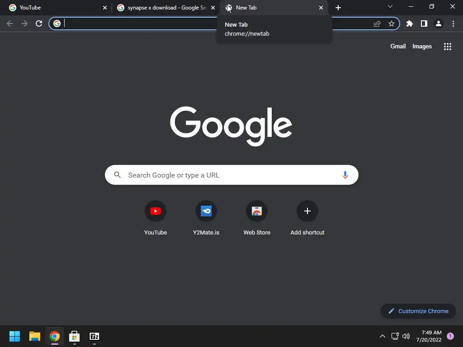
Task: Open the Chrome three-dot menu
Action: pyautogui.click(x=453, y=23)
